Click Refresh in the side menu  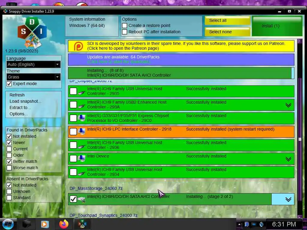tap(17, 95)
